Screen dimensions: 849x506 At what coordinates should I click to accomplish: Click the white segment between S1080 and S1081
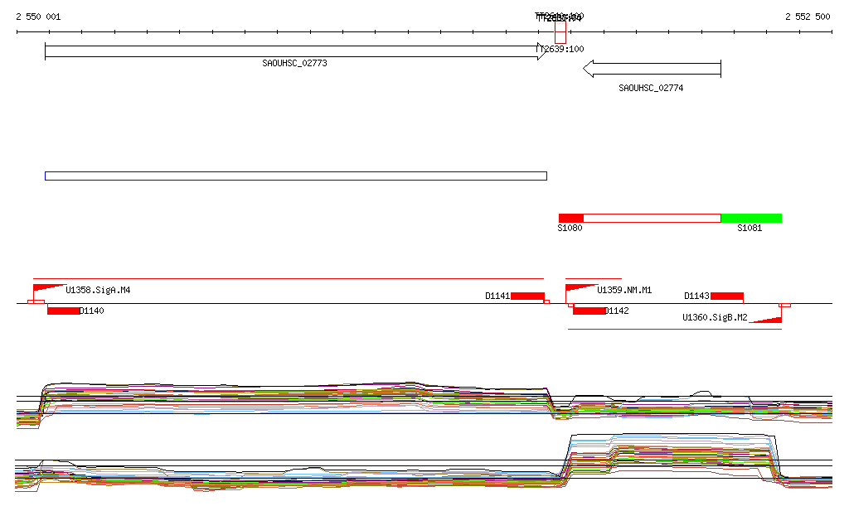point(652,218)
